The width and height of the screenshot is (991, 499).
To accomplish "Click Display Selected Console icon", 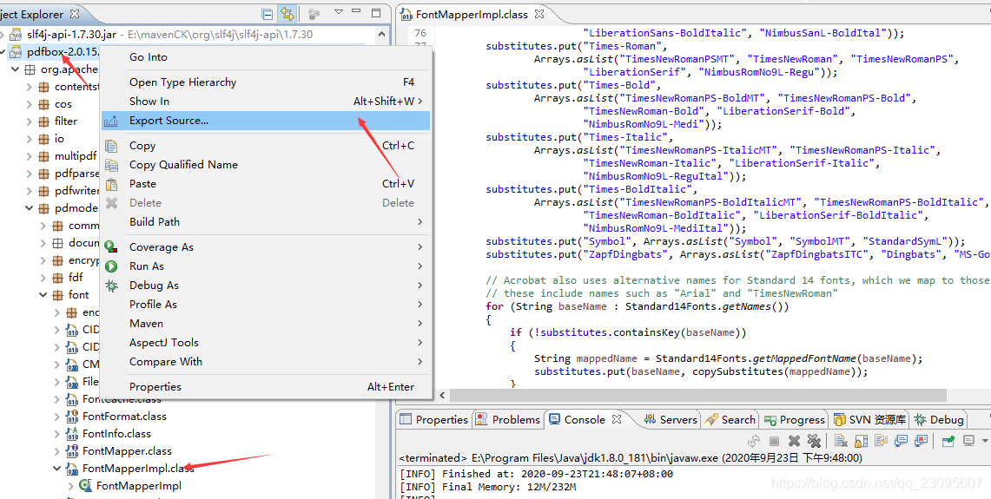I will click(x=968, y=440).
